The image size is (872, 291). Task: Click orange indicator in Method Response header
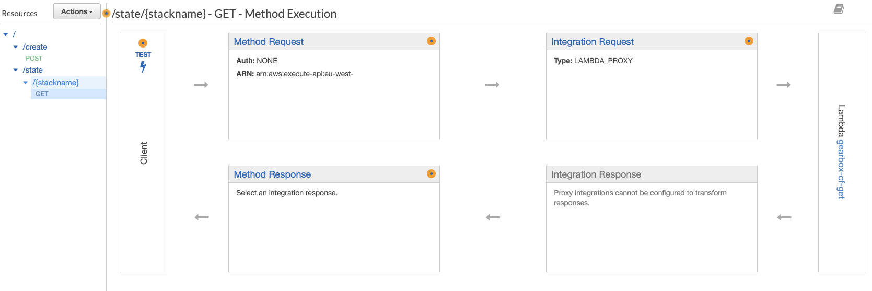coord(431,174)
